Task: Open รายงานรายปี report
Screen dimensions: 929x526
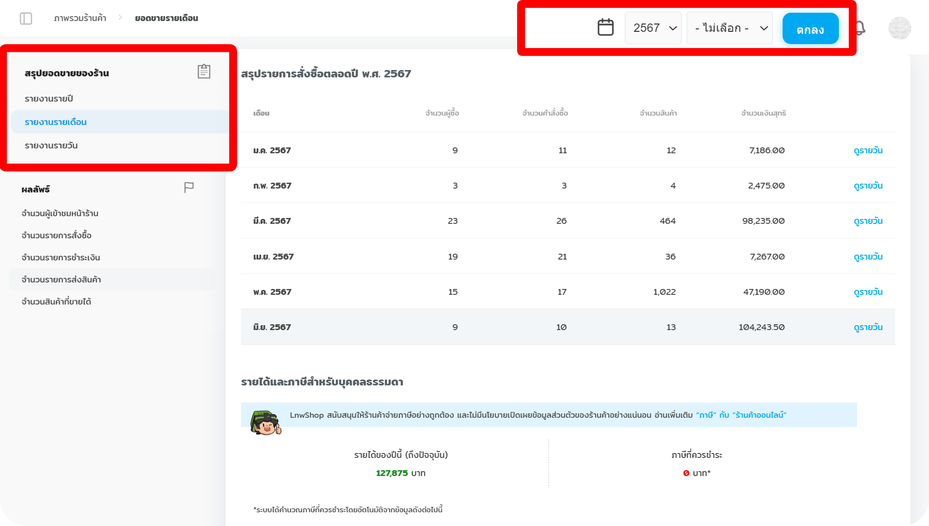Action: point(49,99)
